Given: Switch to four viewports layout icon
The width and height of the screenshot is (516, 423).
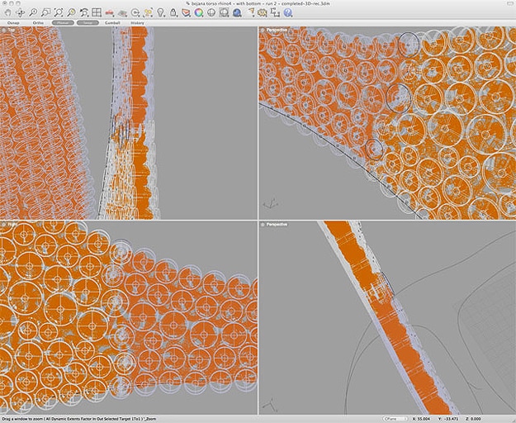Looking at the screenshot, I should pos(97,13).
